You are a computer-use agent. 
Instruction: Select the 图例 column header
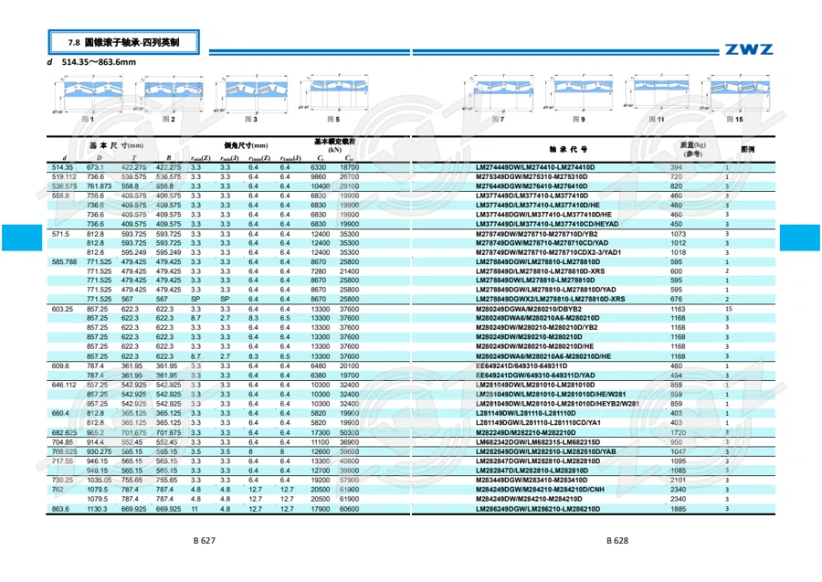[x=747, y=150]
